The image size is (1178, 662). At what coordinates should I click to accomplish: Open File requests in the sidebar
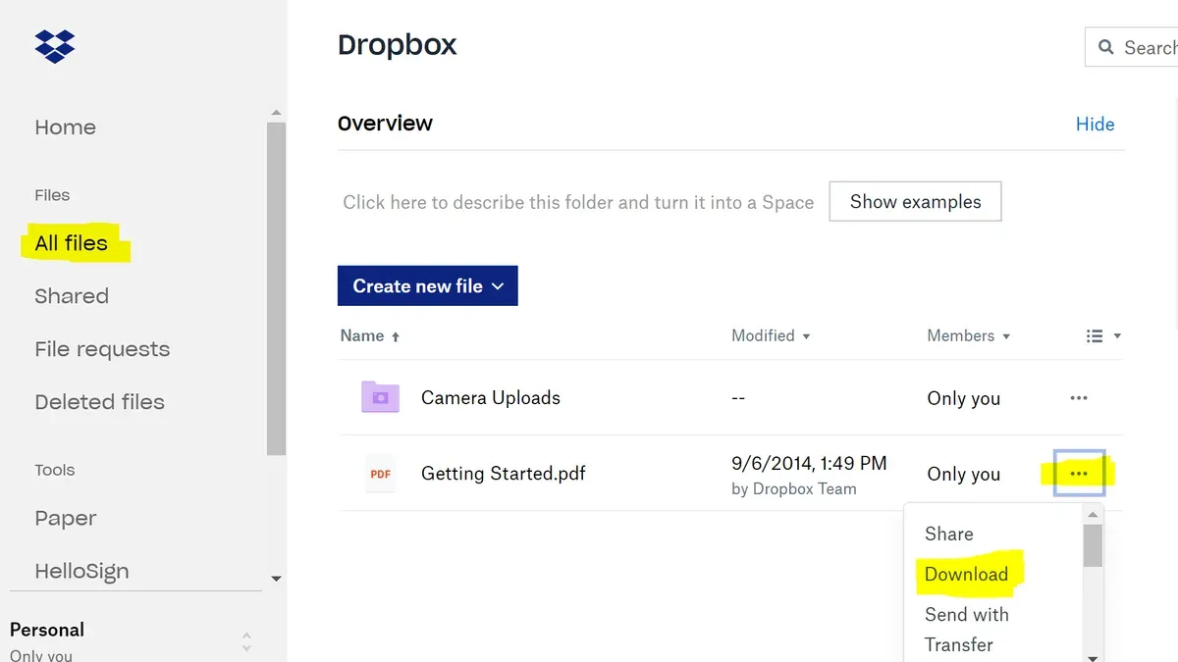pos(102,349)
